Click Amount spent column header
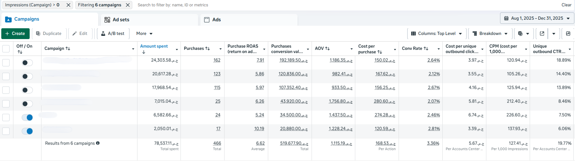The image size is (575, 161). [154, 46]
